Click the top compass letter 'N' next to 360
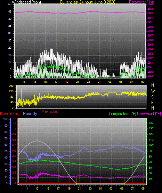162x193 pixels. tap(153, 85)
